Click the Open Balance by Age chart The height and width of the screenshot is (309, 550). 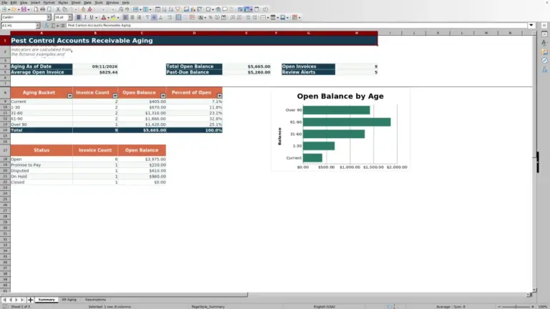(340, 129)
